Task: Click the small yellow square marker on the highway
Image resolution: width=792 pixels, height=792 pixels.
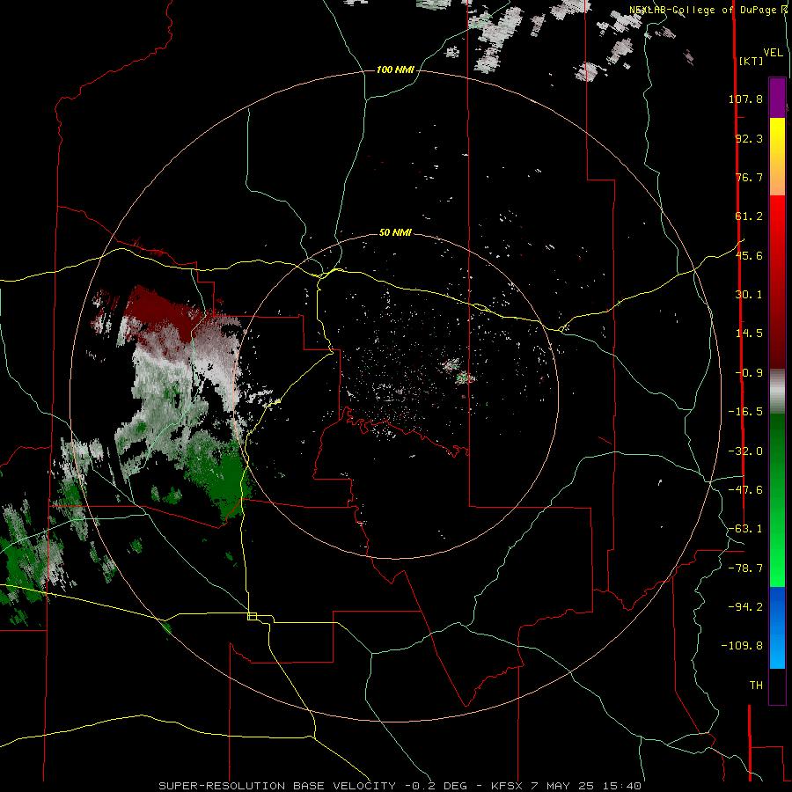Action: [x=252, y=616]
